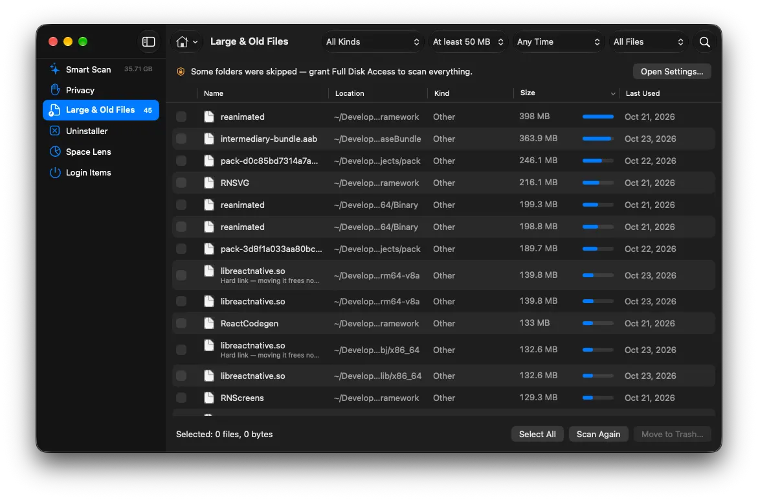
Task: Expand the home folder chevron menu
Action: 195,42
